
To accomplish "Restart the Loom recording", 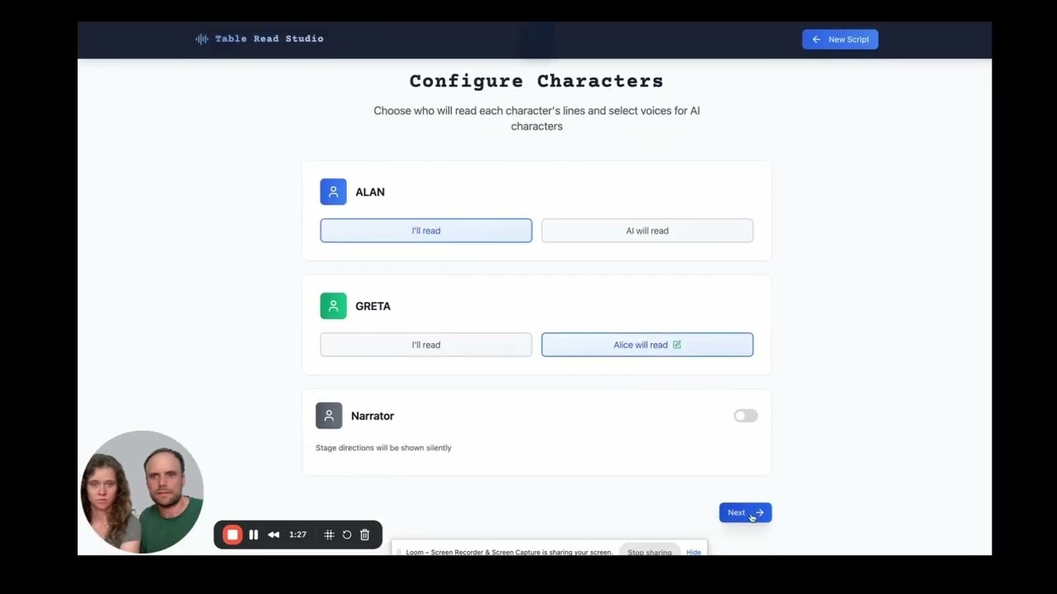I will coord(347,535).
